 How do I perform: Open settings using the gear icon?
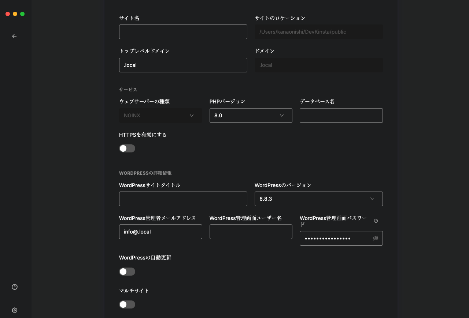pyautogui.click(x=15, y=310)
